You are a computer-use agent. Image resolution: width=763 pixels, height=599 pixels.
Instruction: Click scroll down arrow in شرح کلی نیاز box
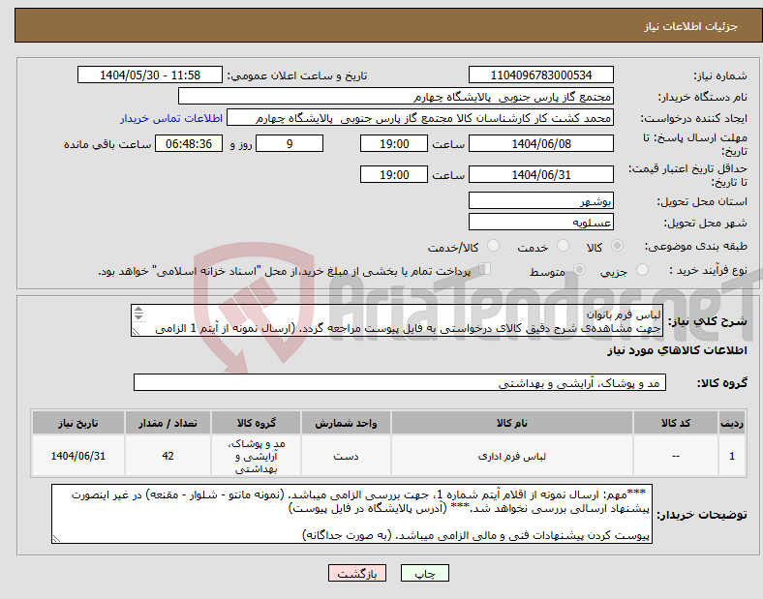(138, 317)
